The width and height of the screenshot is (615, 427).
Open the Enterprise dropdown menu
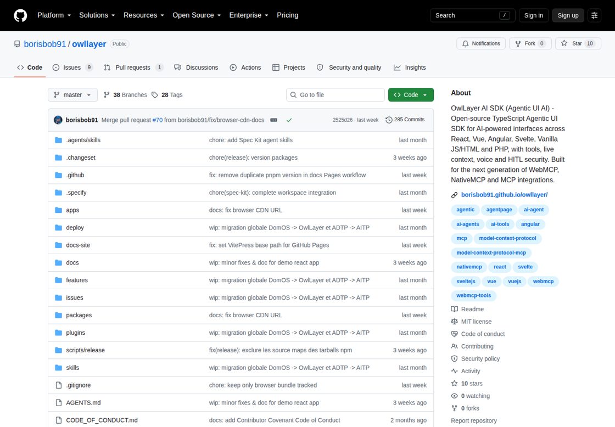click(249, 15)
